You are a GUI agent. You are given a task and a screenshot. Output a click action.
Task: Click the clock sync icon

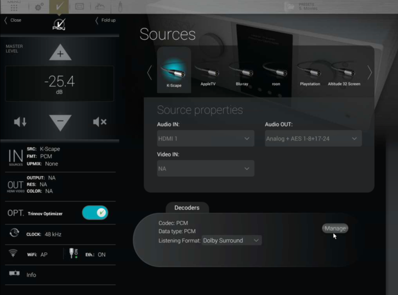(14, 233)
